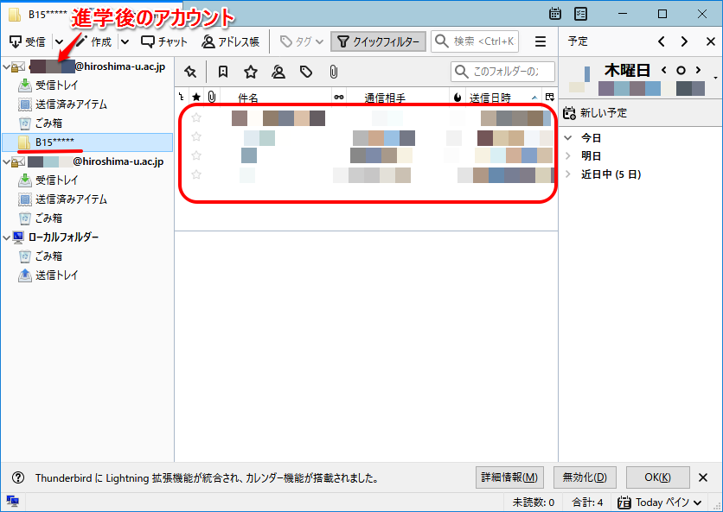The height and width of the screenshot is (512, 723).
Task: Open the tasks tab icon in title bar
Action: tap(581, 14)
